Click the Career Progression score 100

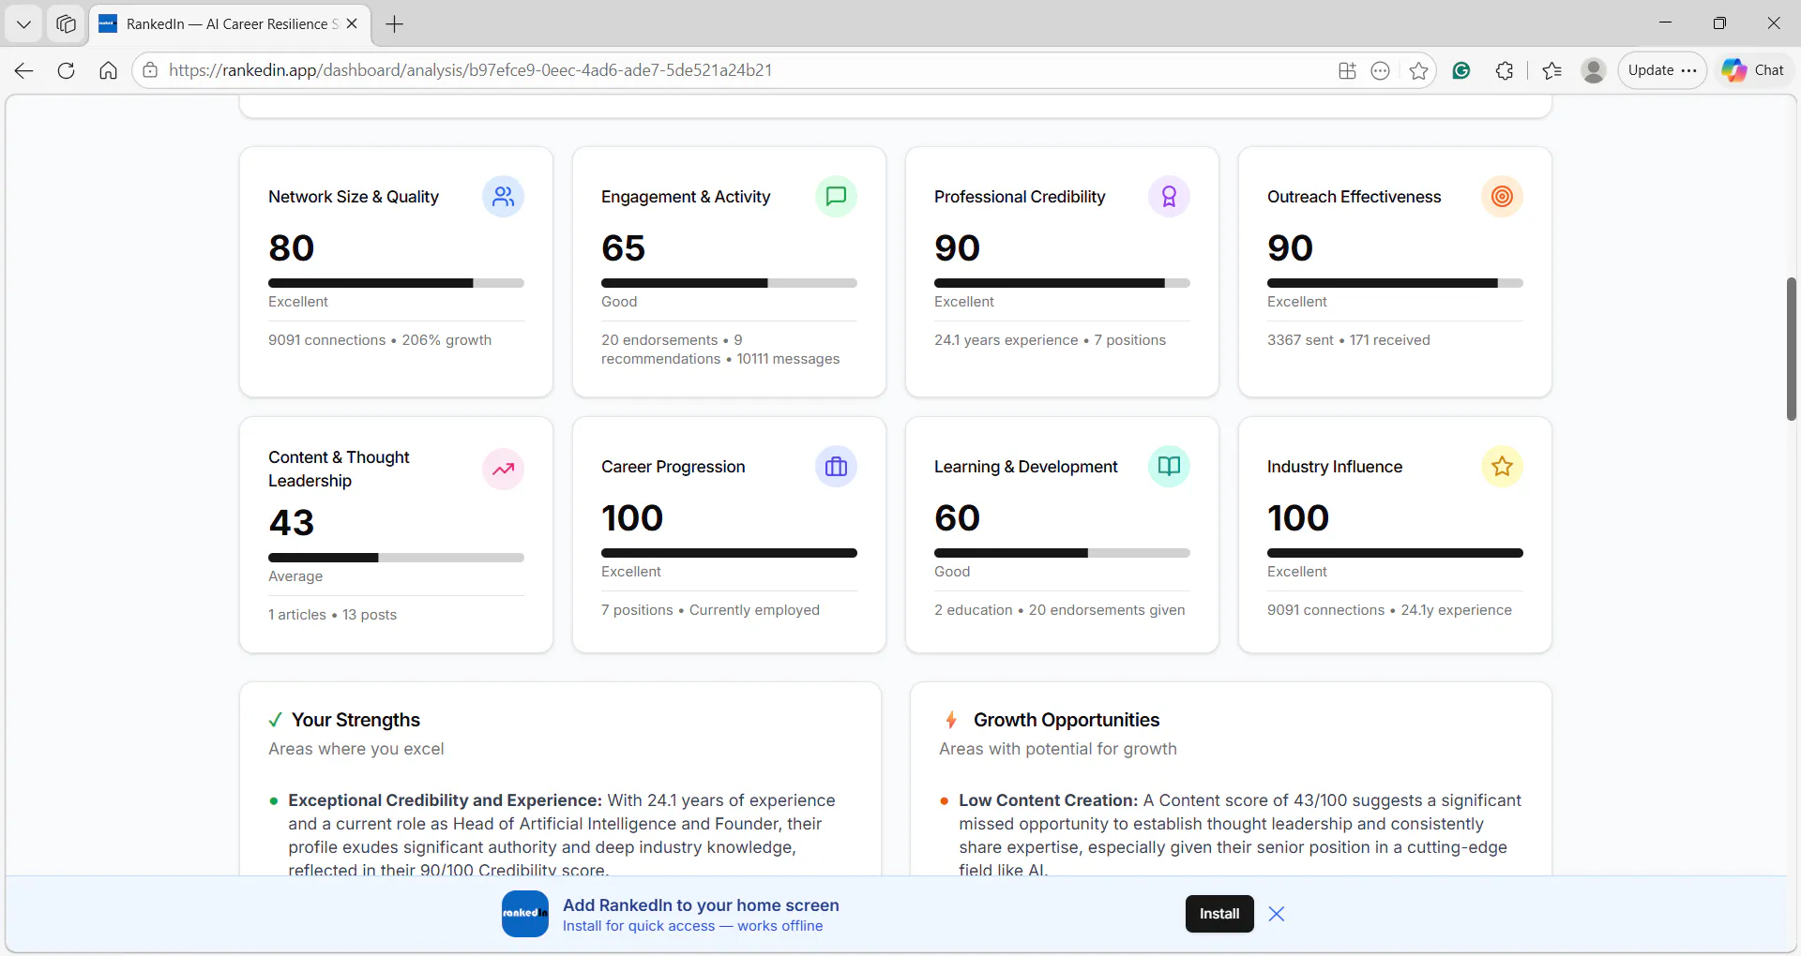click(632, 518)
